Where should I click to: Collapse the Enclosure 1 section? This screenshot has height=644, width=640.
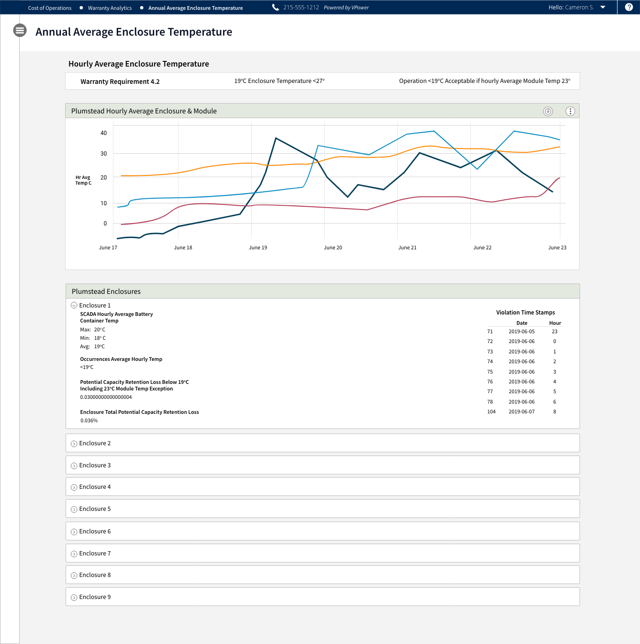coord(74,305)
